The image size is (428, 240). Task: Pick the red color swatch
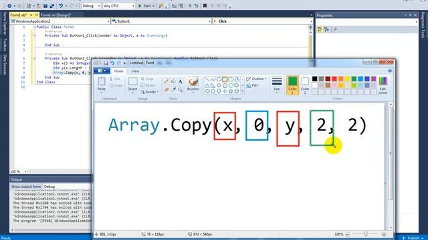pyautogui.click(x=334, y=79)
